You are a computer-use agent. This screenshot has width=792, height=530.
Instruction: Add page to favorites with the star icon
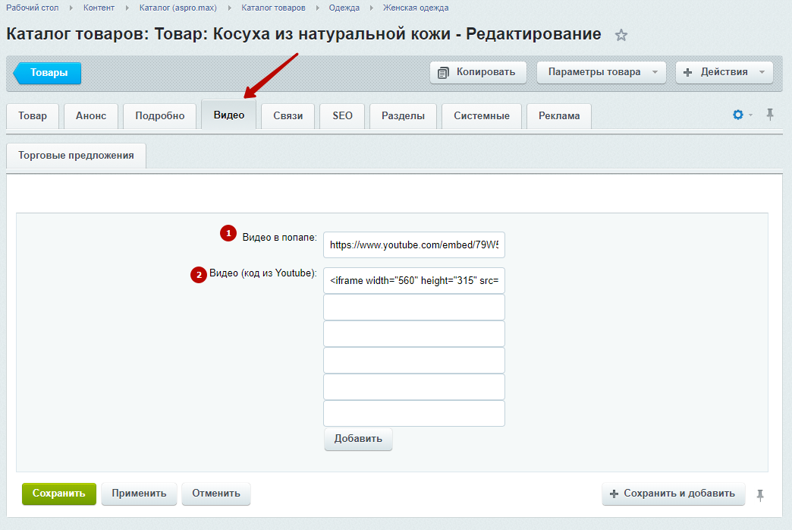[621, 35]
